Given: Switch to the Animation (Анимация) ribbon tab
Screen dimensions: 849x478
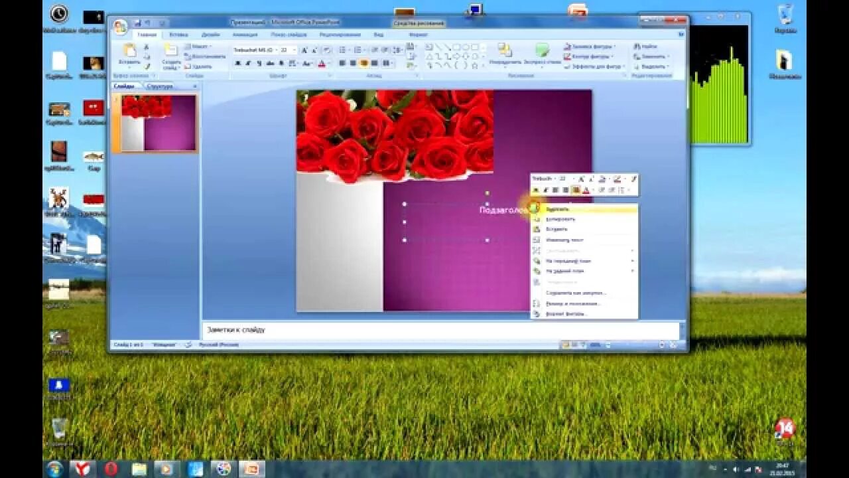Looking at the screenshot, I should pyautogui.click(x=245, y=35).
